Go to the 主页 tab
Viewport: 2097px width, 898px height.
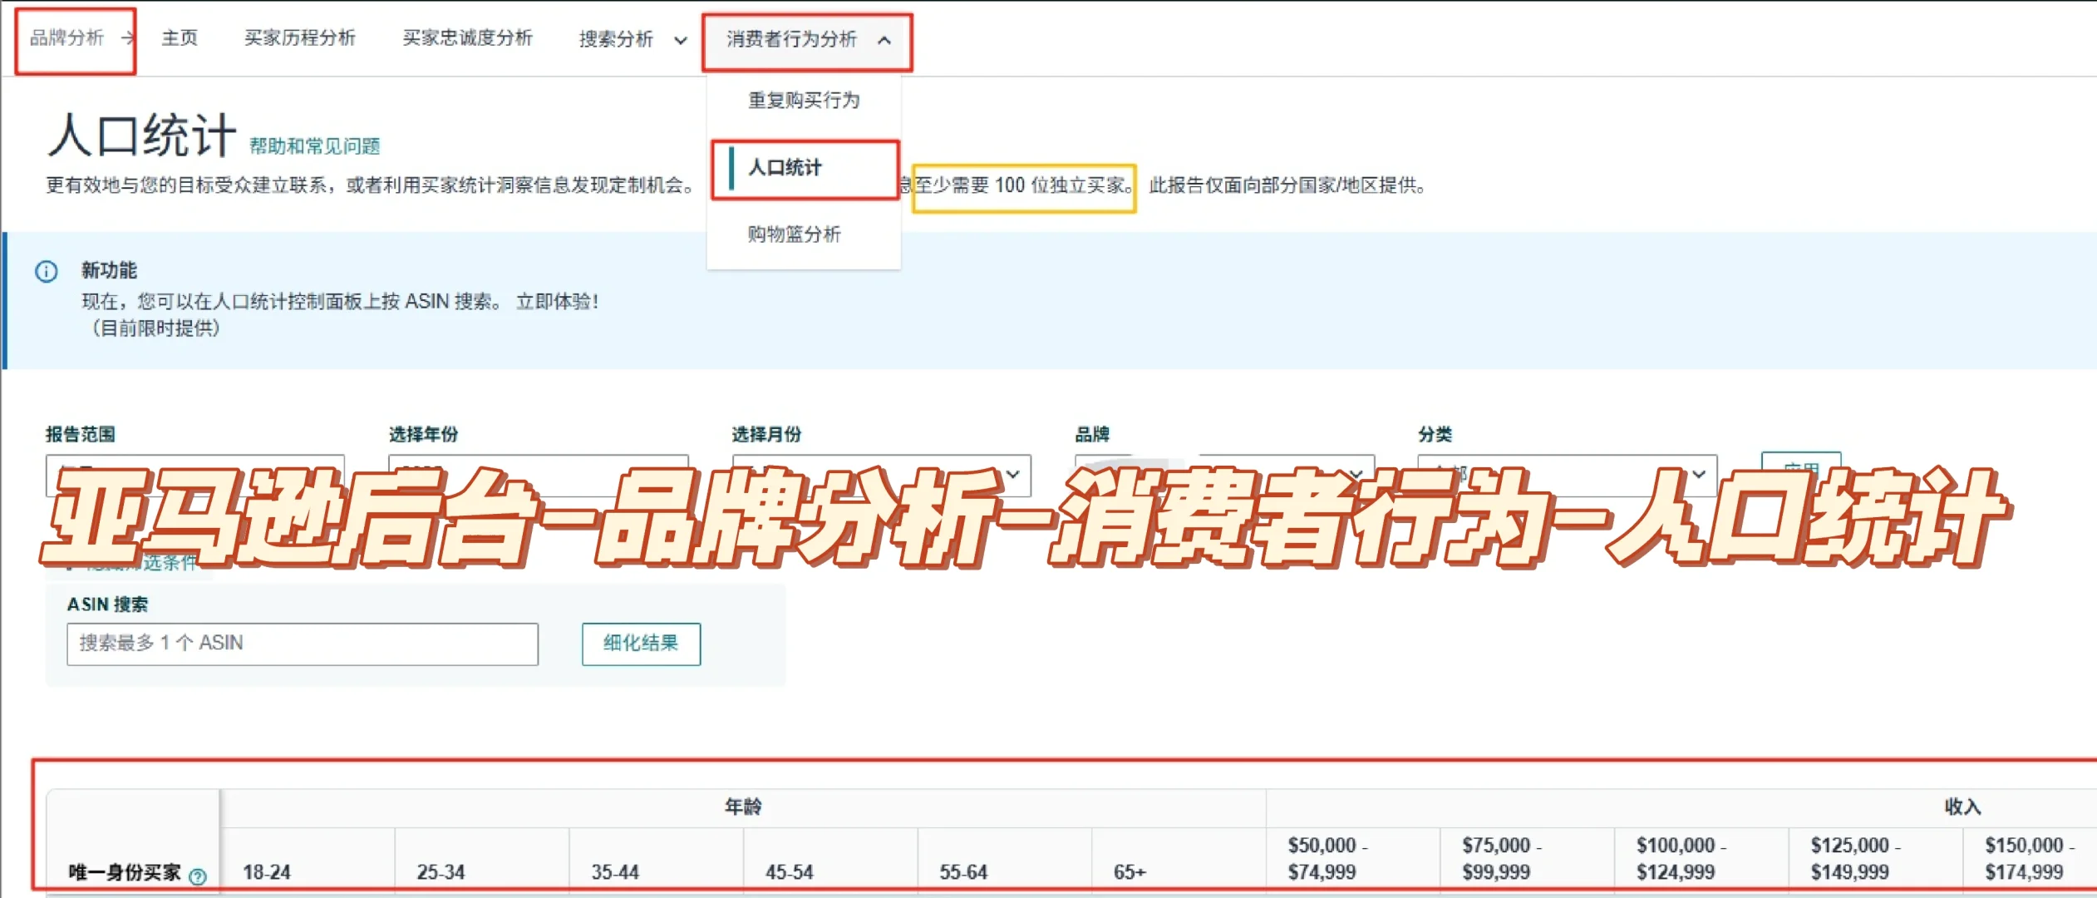[x=180, y=38]
